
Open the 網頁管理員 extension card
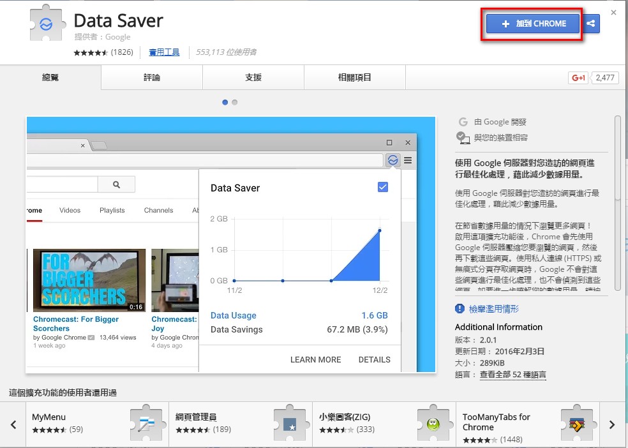pyautogui.click(x=241, y=424)
